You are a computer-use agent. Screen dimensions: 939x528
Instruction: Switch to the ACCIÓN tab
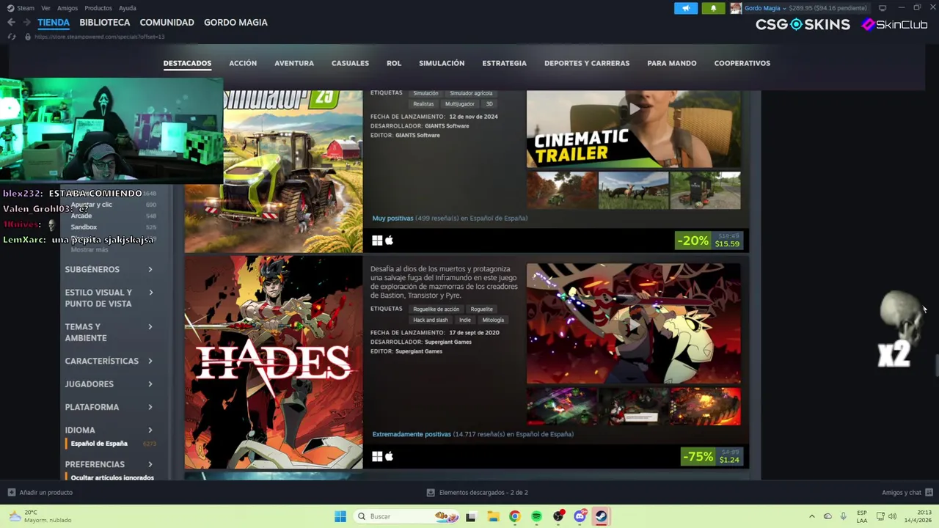click(x=243, y=63)
